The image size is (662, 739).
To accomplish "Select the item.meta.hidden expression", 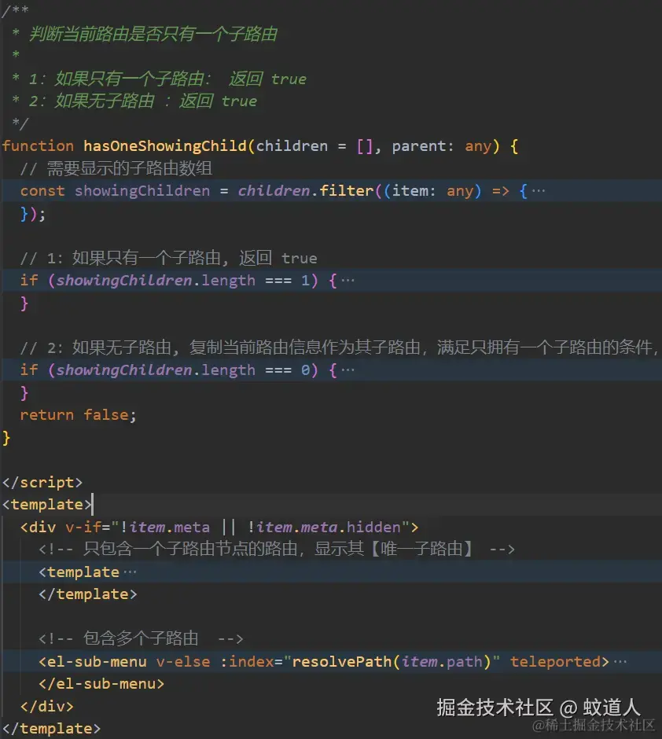I will coord(338,527).
